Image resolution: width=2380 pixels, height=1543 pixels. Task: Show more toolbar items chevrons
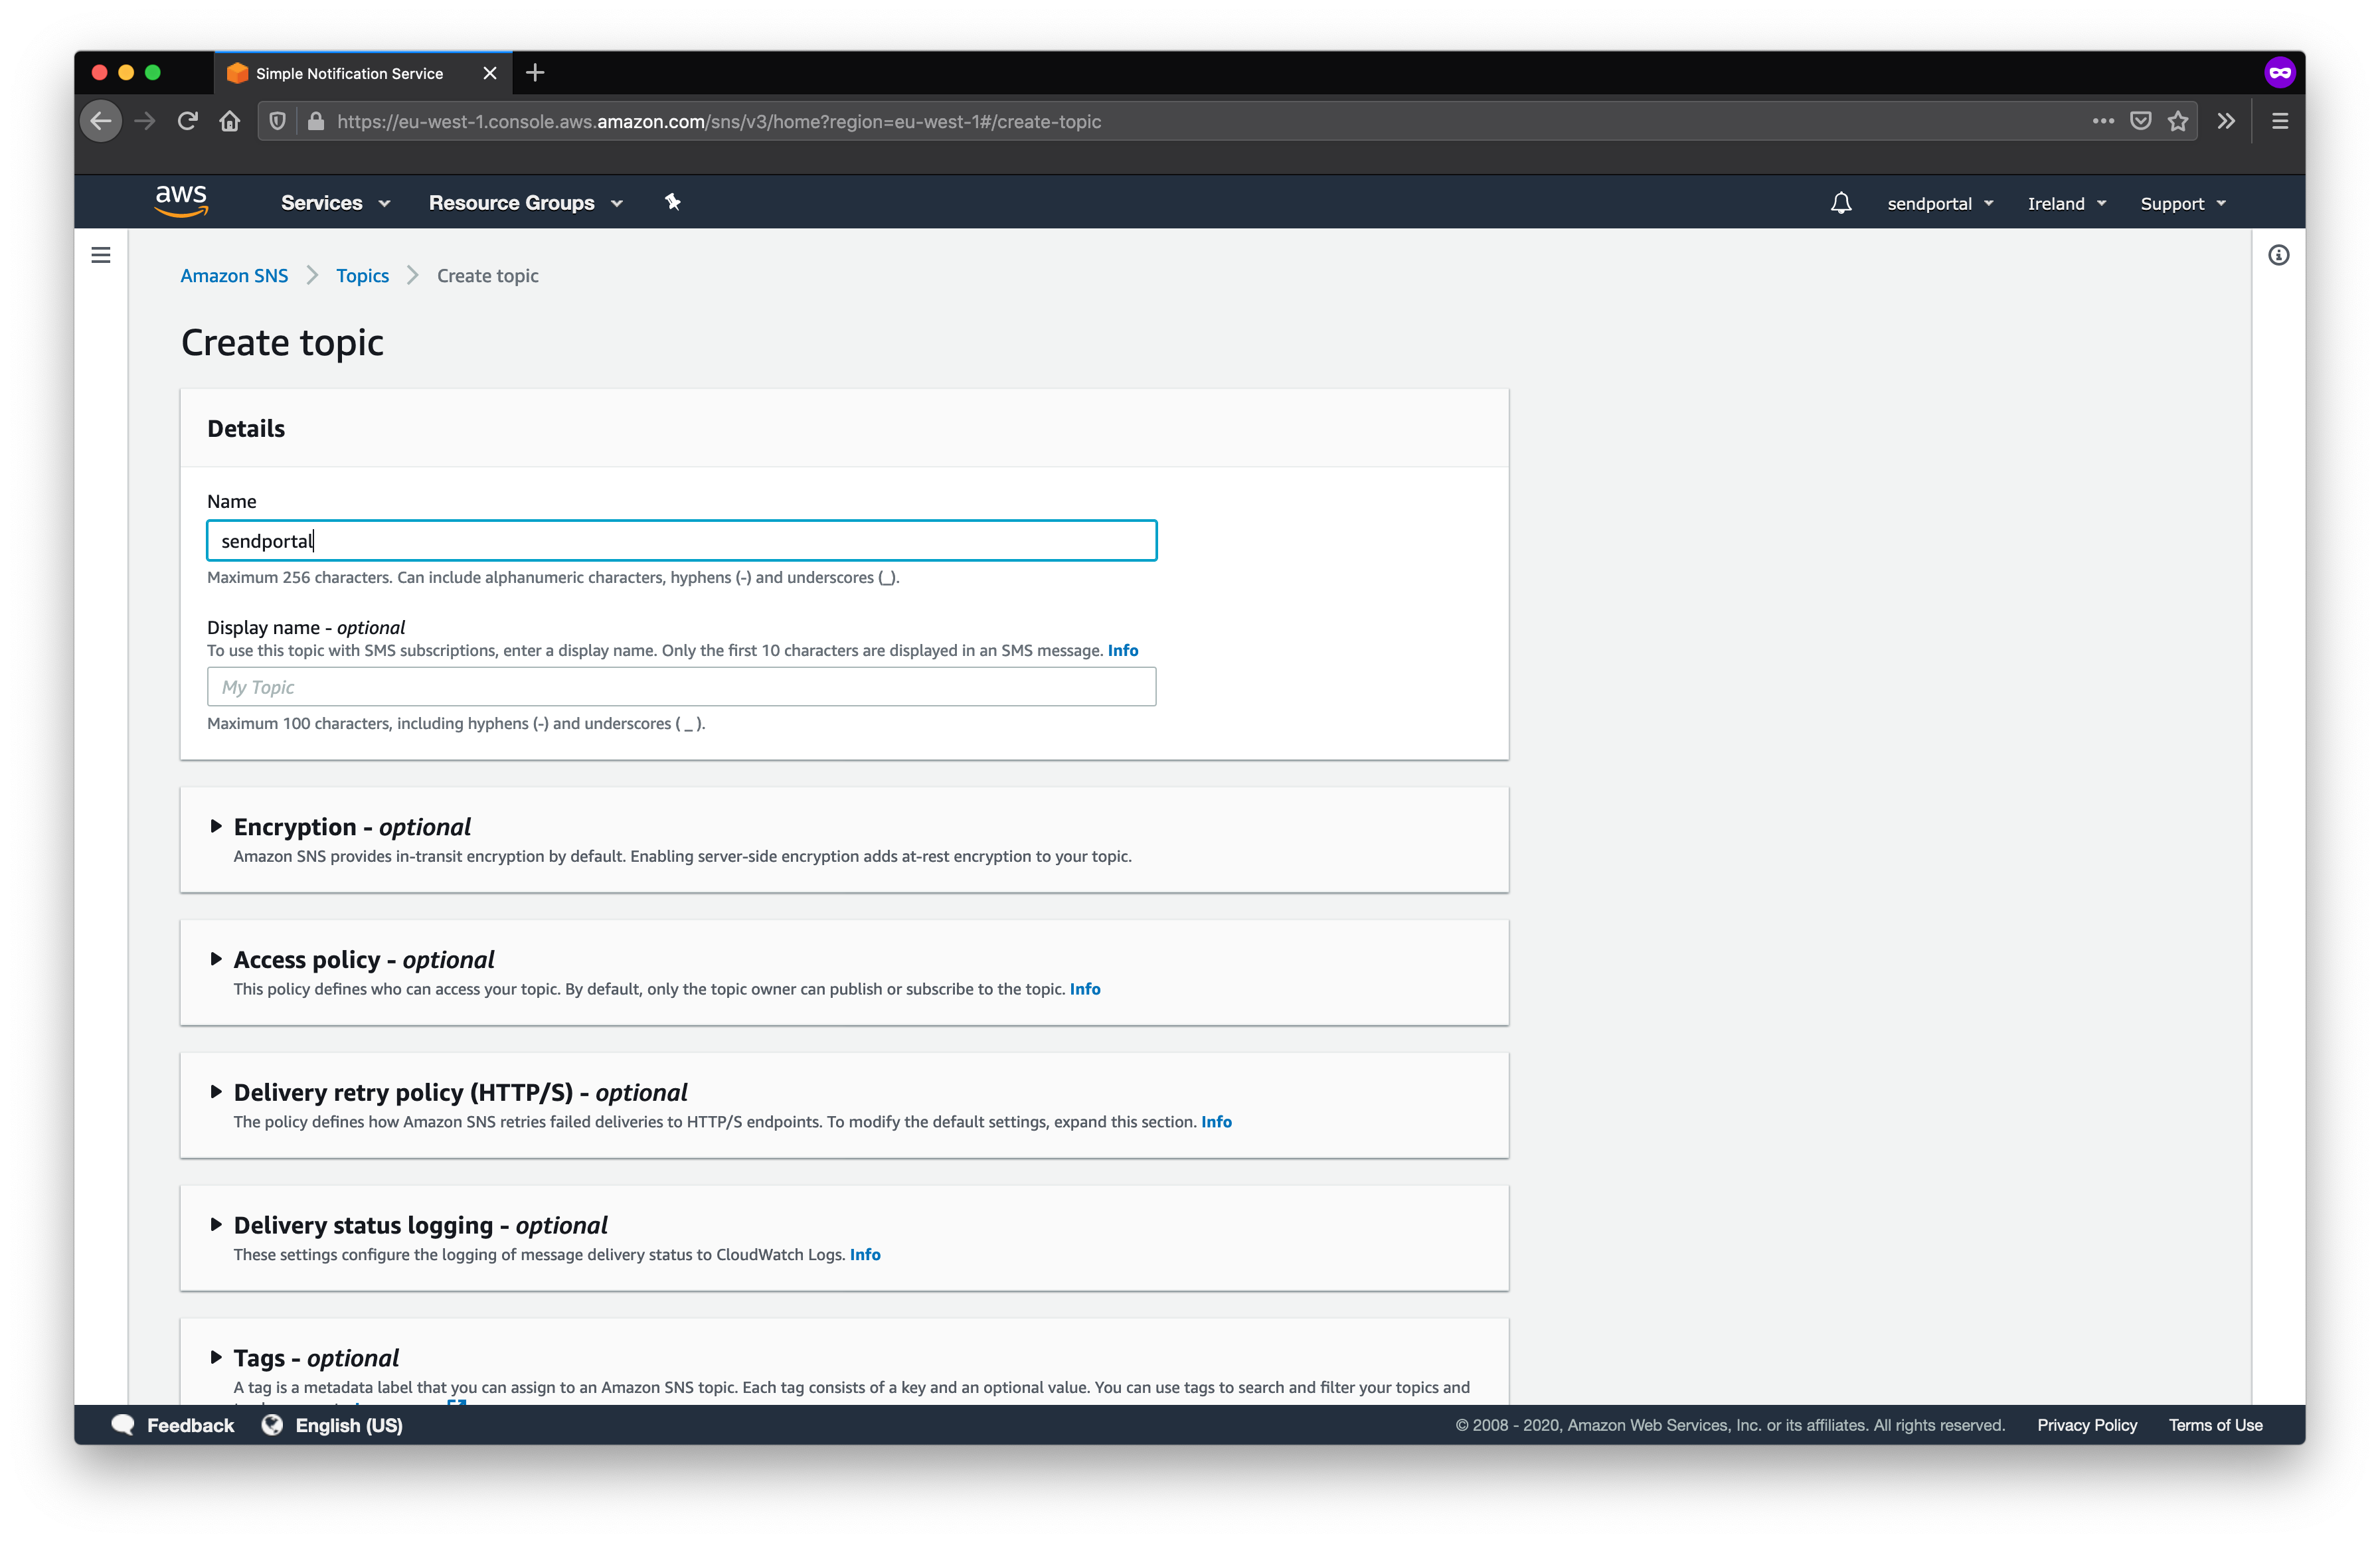pyautogui.click(x=2226, y=121)
